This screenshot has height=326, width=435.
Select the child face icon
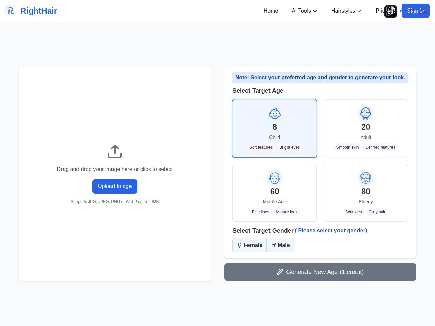click(x=275, y=113)
